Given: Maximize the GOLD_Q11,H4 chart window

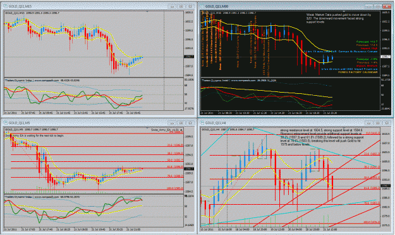Looking at the screenshot, I should pyautogui.click(x=377, y=123).
